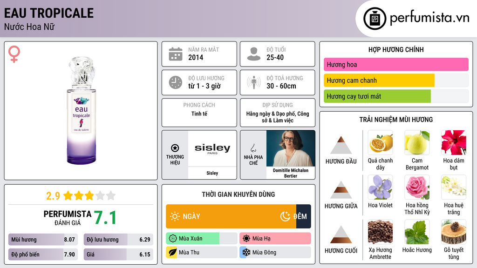Viewport: 477px width, 268px height.
Task: Click the Mùa Đông season bar
Action: pos(275,252)
